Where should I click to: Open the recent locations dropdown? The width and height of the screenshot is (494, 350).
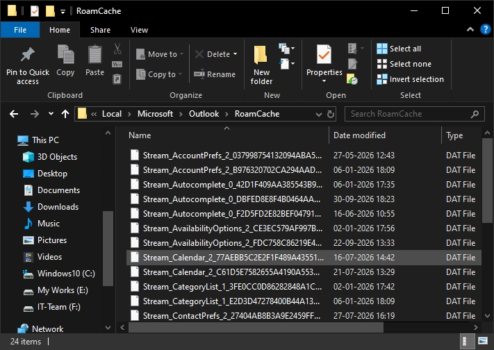pos(51,114)
